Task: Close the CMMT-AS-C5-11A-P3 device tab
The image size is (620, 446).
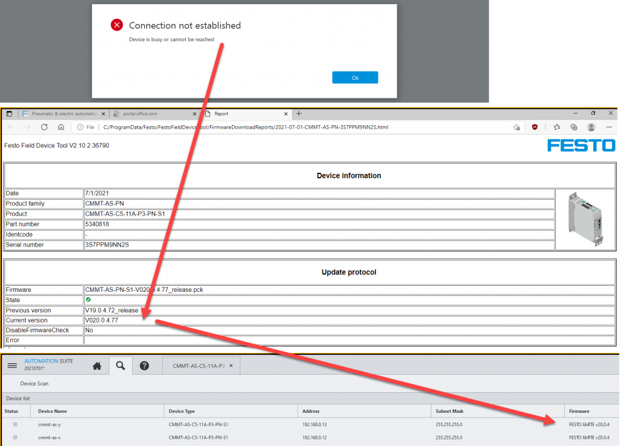Action: tap(231, 366)
